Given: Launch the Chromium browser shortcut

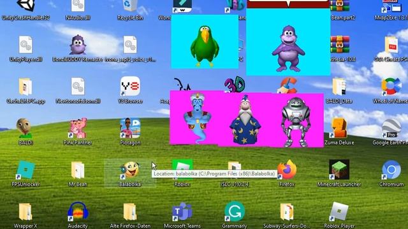Looking at the screenshot, I should click(x=391, y=170).
